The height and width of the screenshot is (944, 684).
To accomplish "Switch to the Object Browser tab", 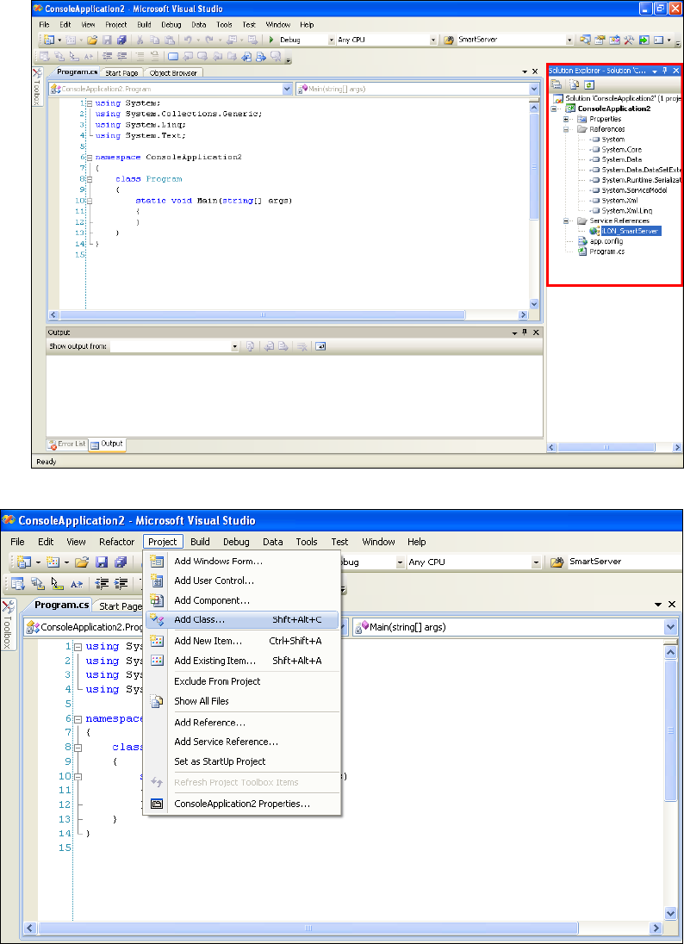I will click(x=173, y=73).
